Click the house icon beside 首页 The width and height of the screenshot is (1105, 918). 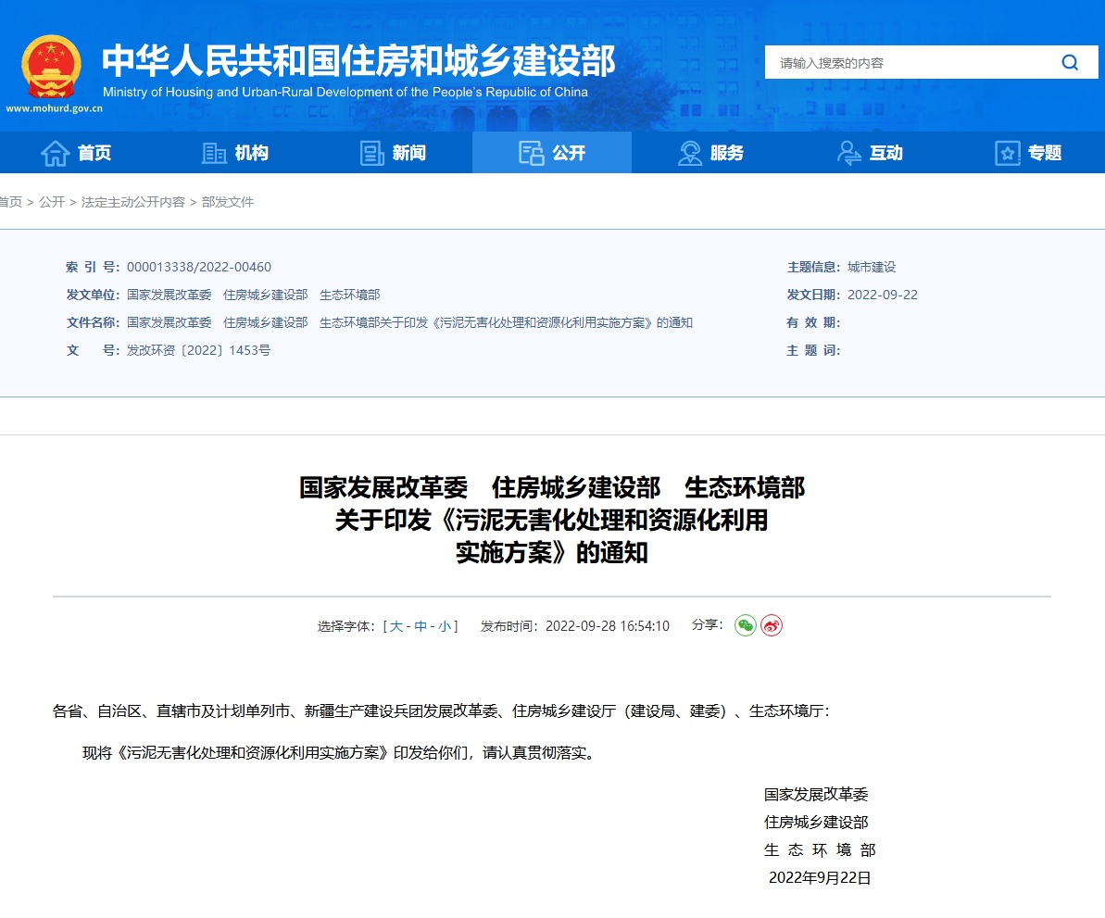[x=56, y=153]
